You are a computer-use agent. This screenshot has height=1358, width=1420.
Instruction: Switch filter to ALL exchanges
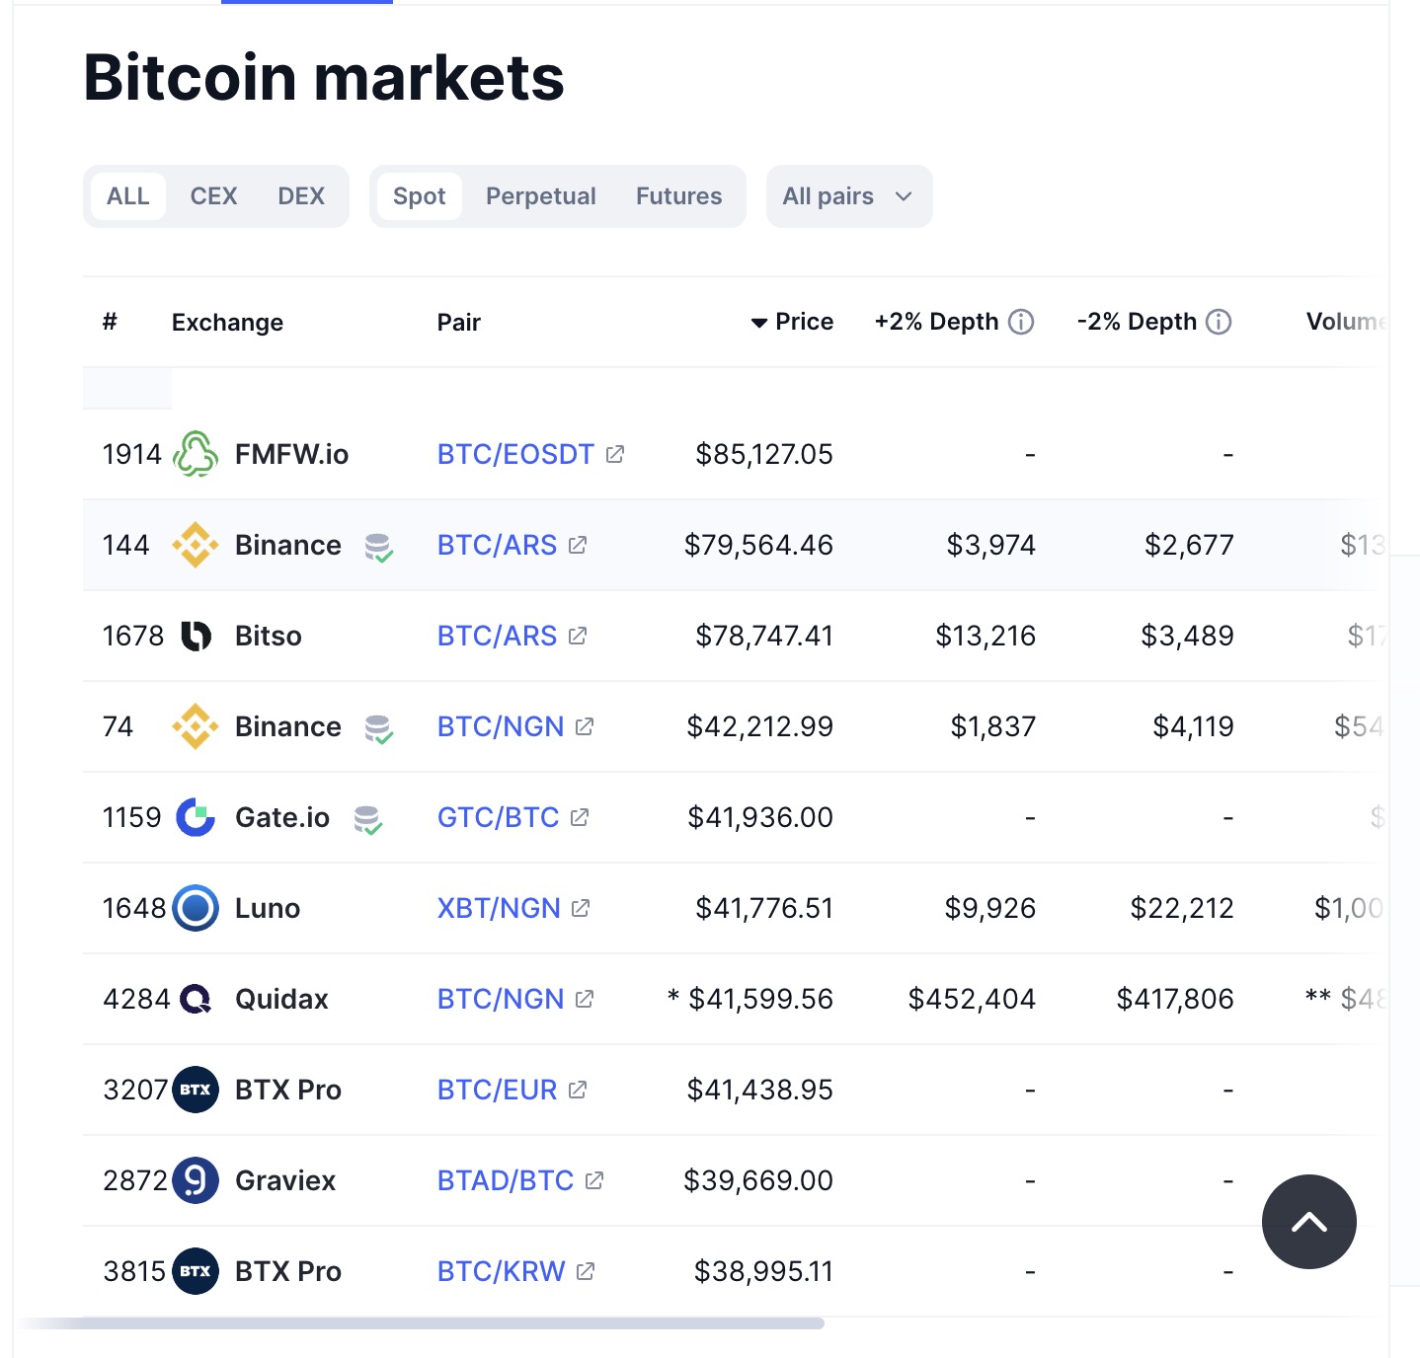point(128,196)
